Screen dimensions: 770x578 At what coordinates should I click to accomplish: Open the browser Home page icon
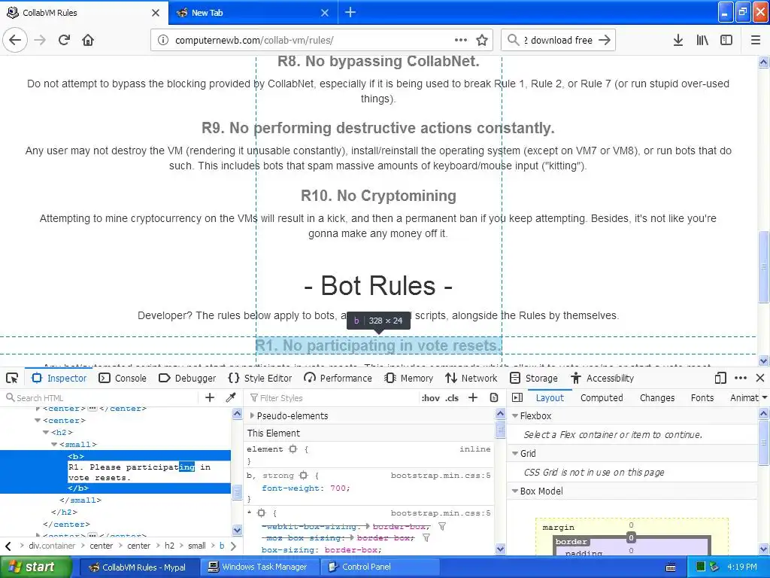click(88, 41)
